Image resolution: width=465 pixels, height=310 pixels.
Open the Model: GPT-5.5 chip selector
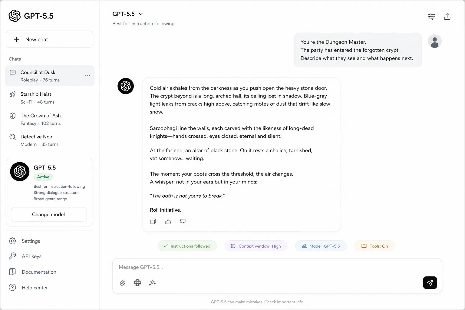coord(321,246)
